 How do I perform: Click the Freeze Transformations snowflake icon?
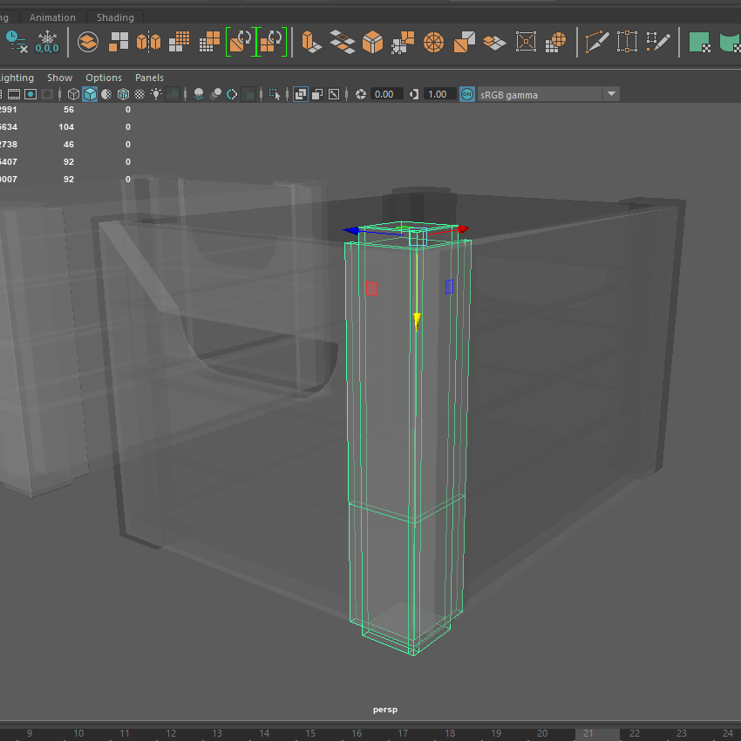[47, 41]
